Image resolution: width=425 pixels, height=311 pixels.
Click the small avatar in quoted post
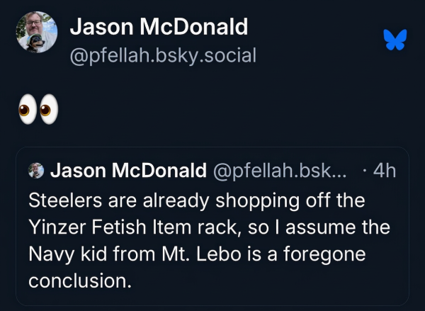[36, 171]
